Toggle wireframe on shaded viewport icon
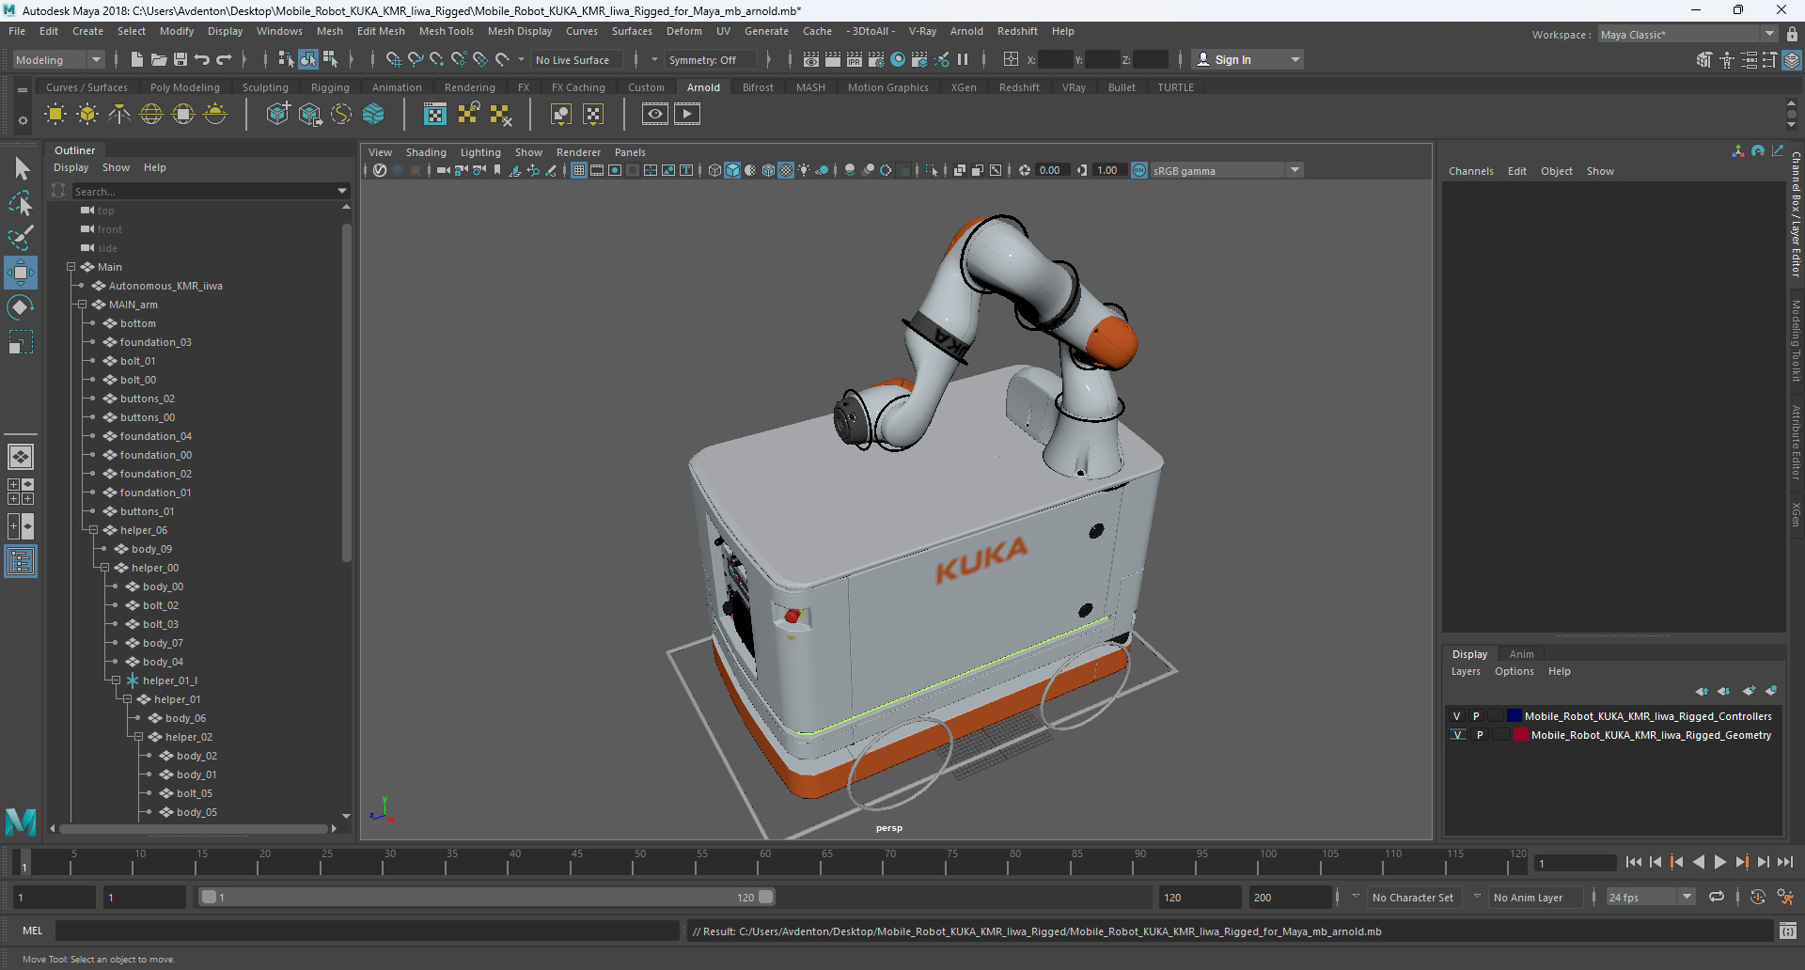The image size is (1805, 970). pyautogui.click(x=768, y=170)
